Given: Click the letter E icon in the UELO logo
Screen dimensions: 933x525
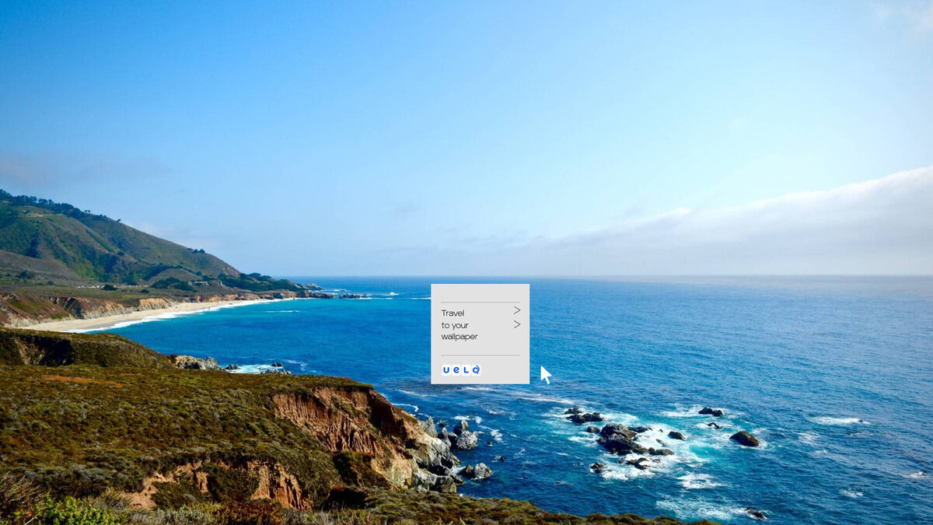Looking at the screenshot, I should click(456, 370).
